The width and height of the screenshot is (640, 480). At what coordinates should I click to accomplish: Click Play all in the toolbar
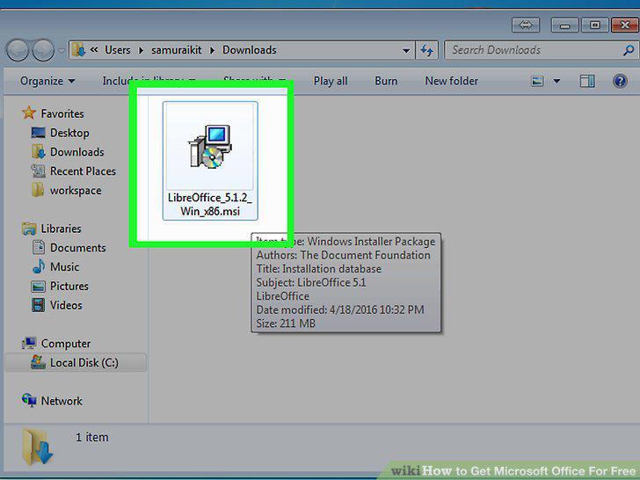click(331, 81)
